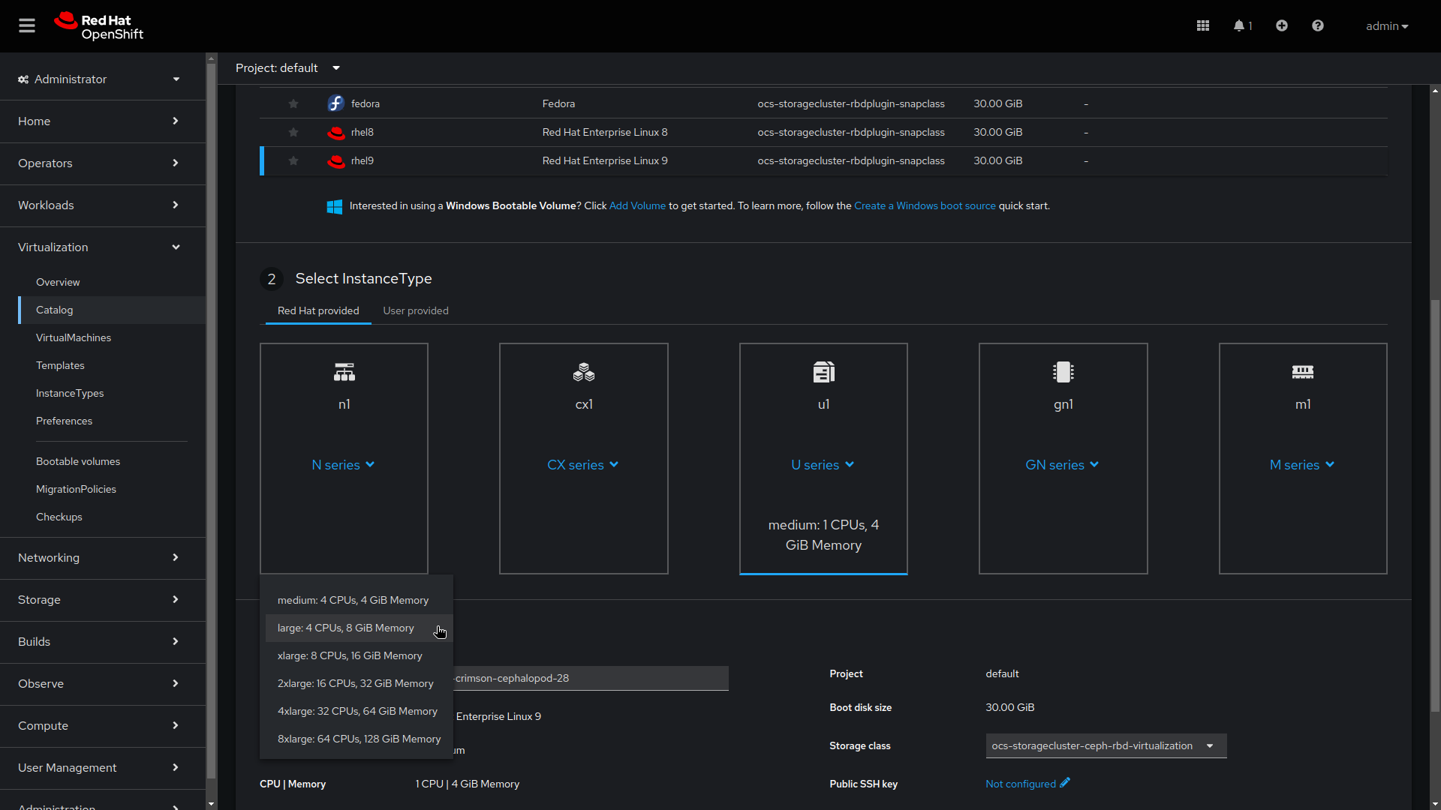Open the Create a Windows boot source quick start

[x=925, y=205]
